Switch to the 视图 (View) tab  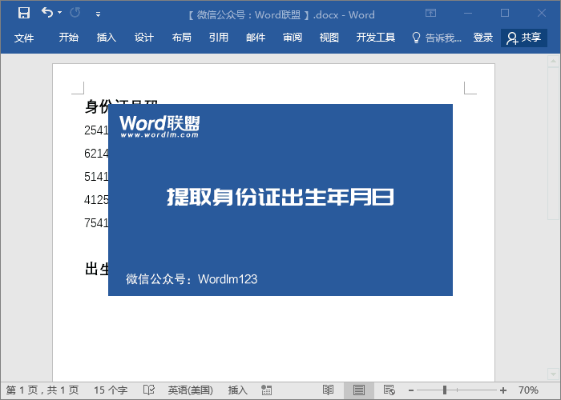[329, 37]
